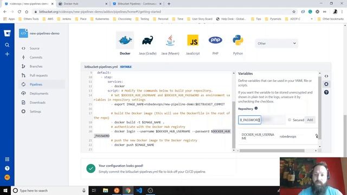This screenshot has height=195, width=347.
Task: Select the Python template icon
Action: pos(238,40)
